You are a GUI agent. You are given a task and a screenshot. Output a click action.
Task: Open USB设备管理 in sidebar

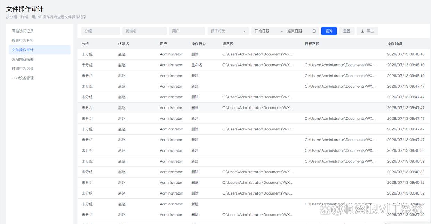[23, 78]
